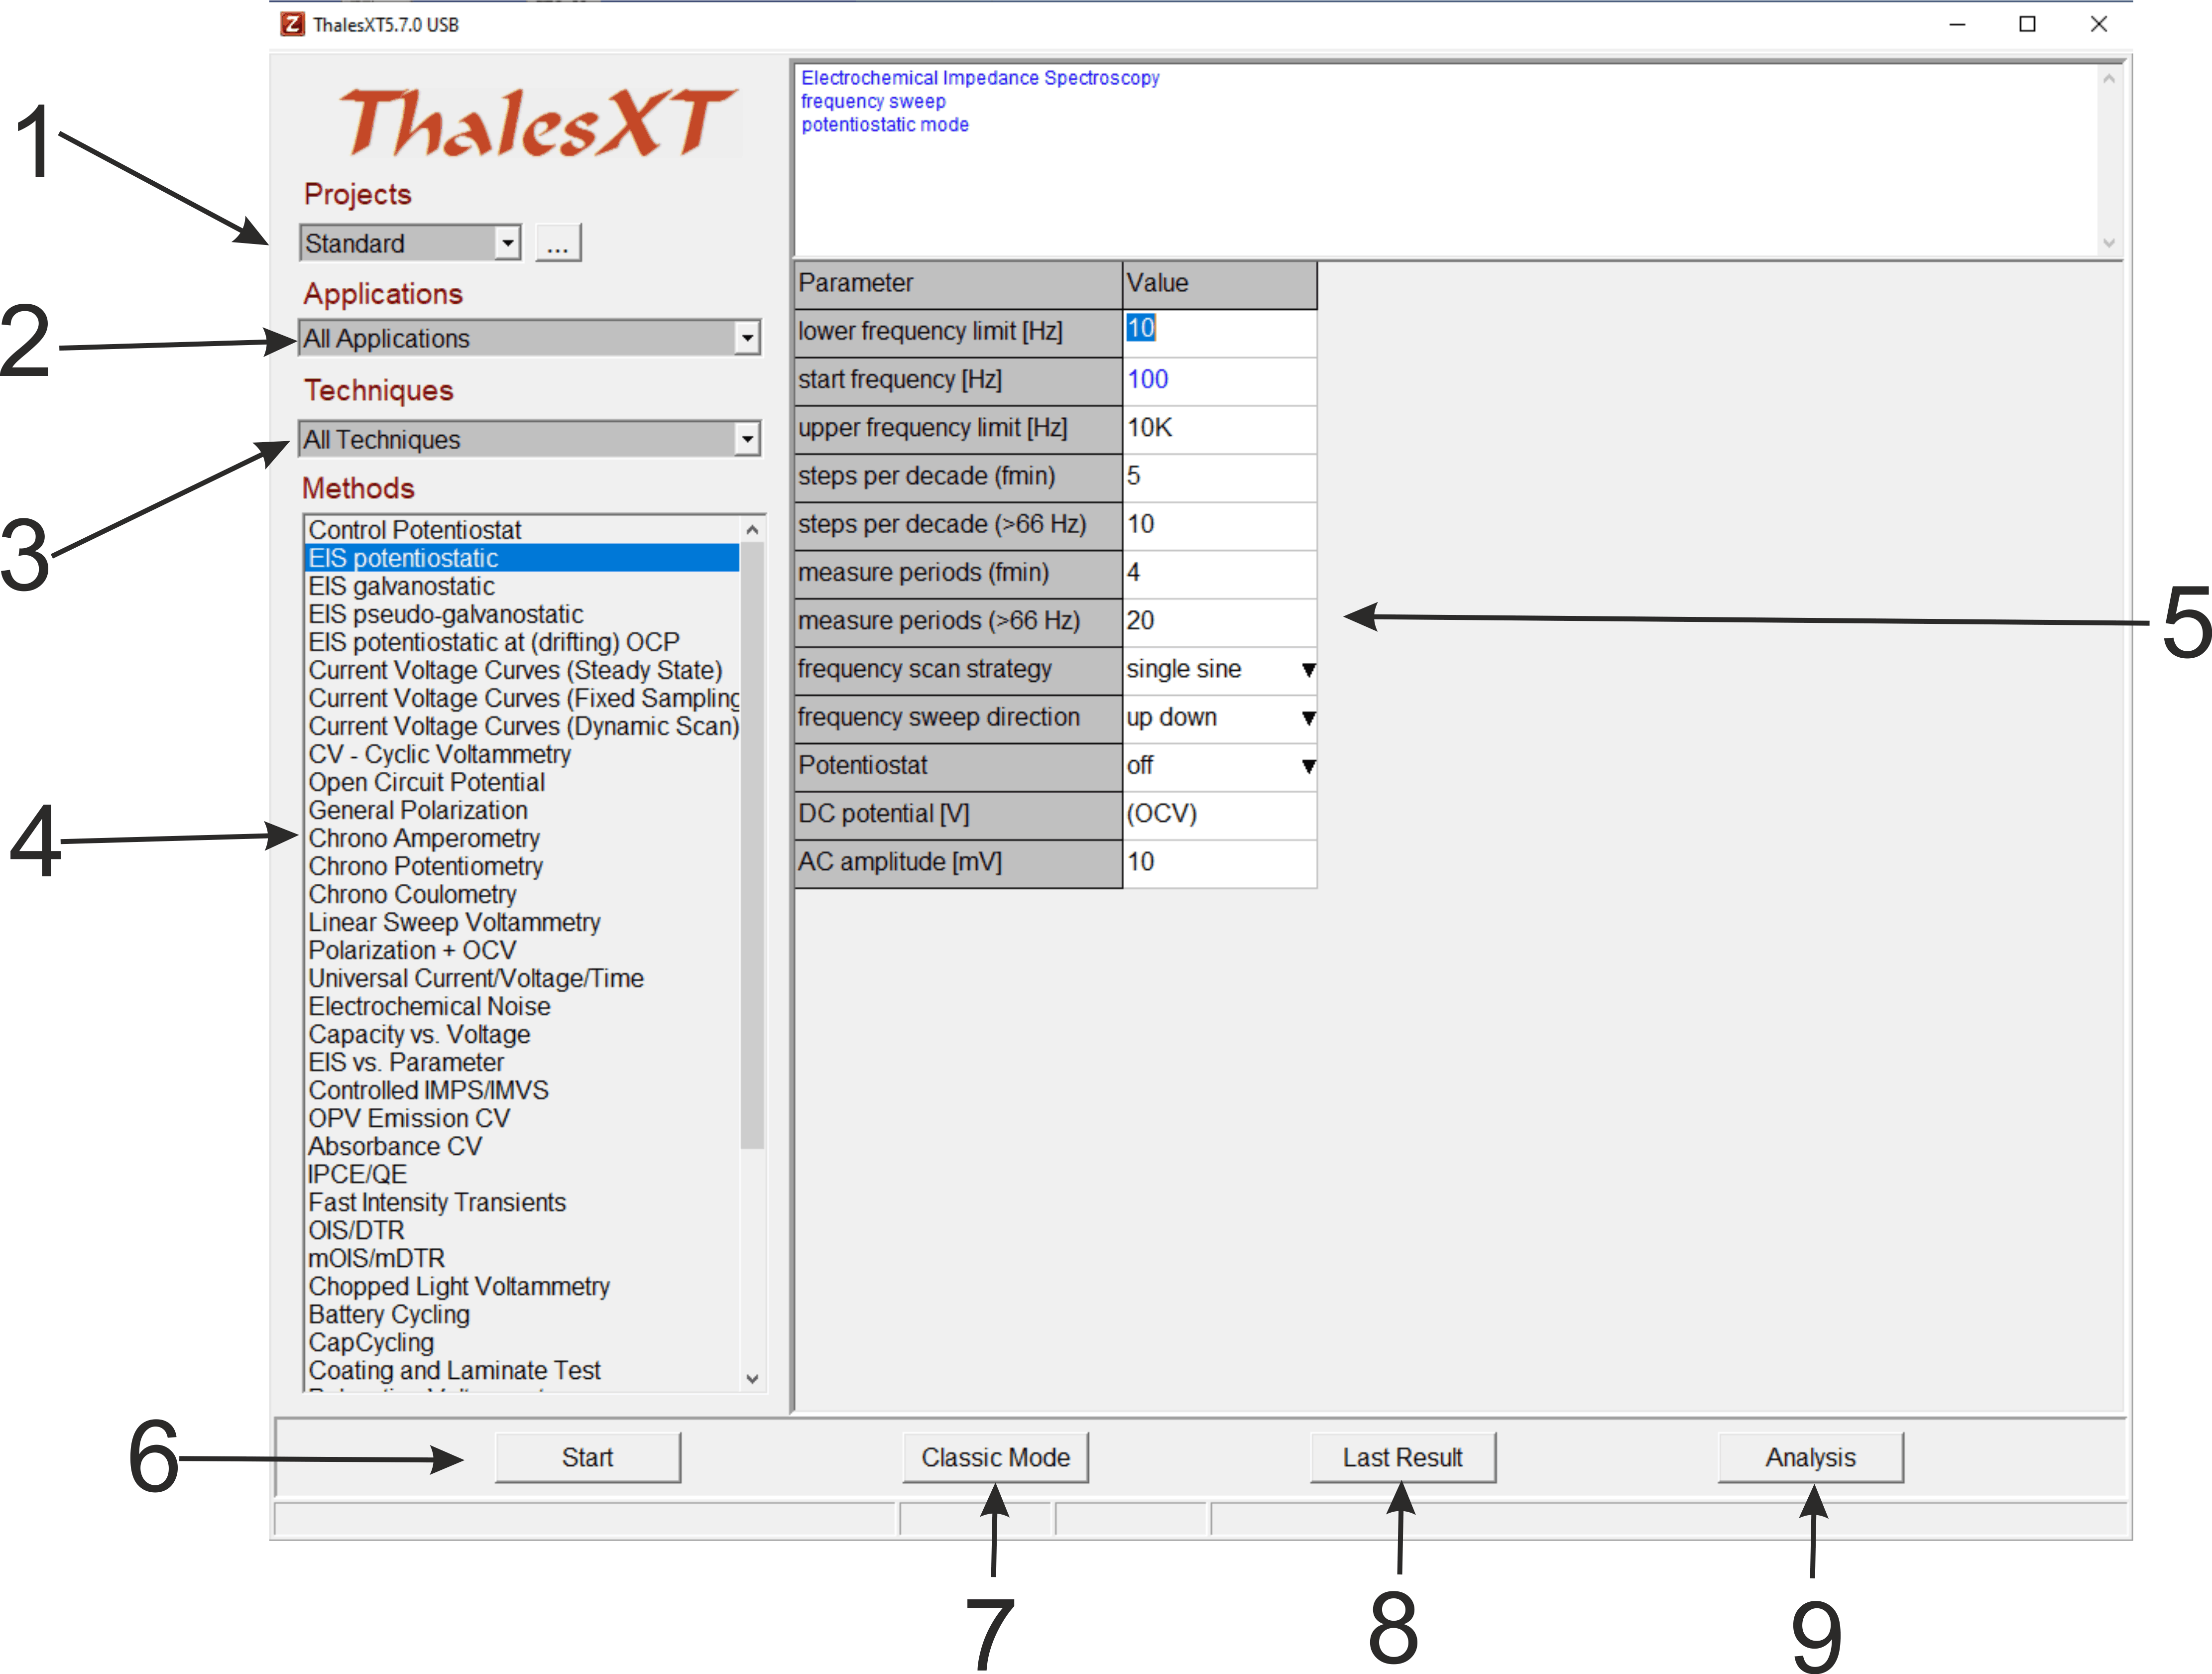Select Absorbance CV method

point(522,1146)
